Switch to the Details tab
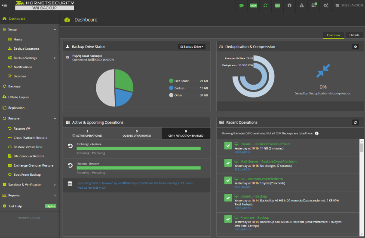 354,35
